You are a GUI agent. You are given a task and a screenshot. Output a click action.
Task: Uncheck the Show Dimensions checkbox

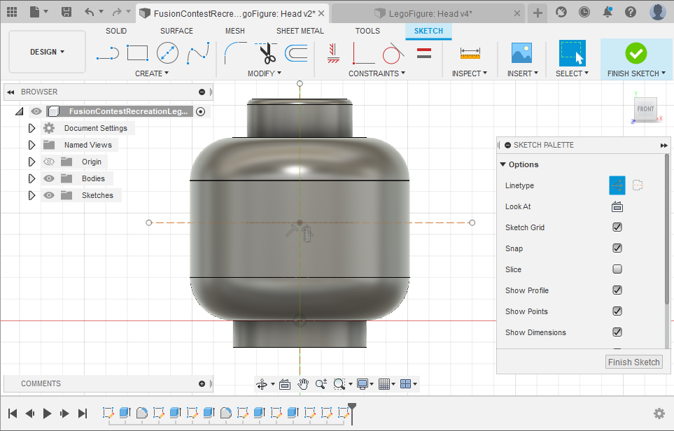pos(617,332)
